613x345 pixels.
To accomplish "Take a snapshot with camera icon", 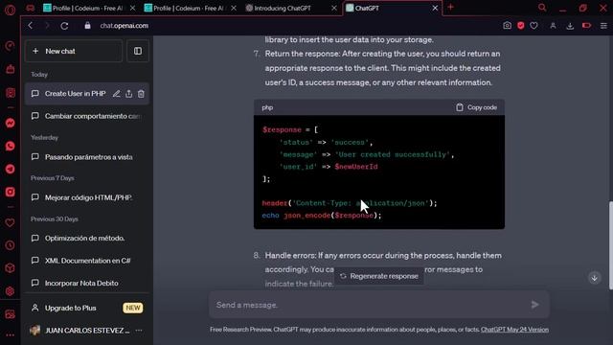I will [507, 26].
